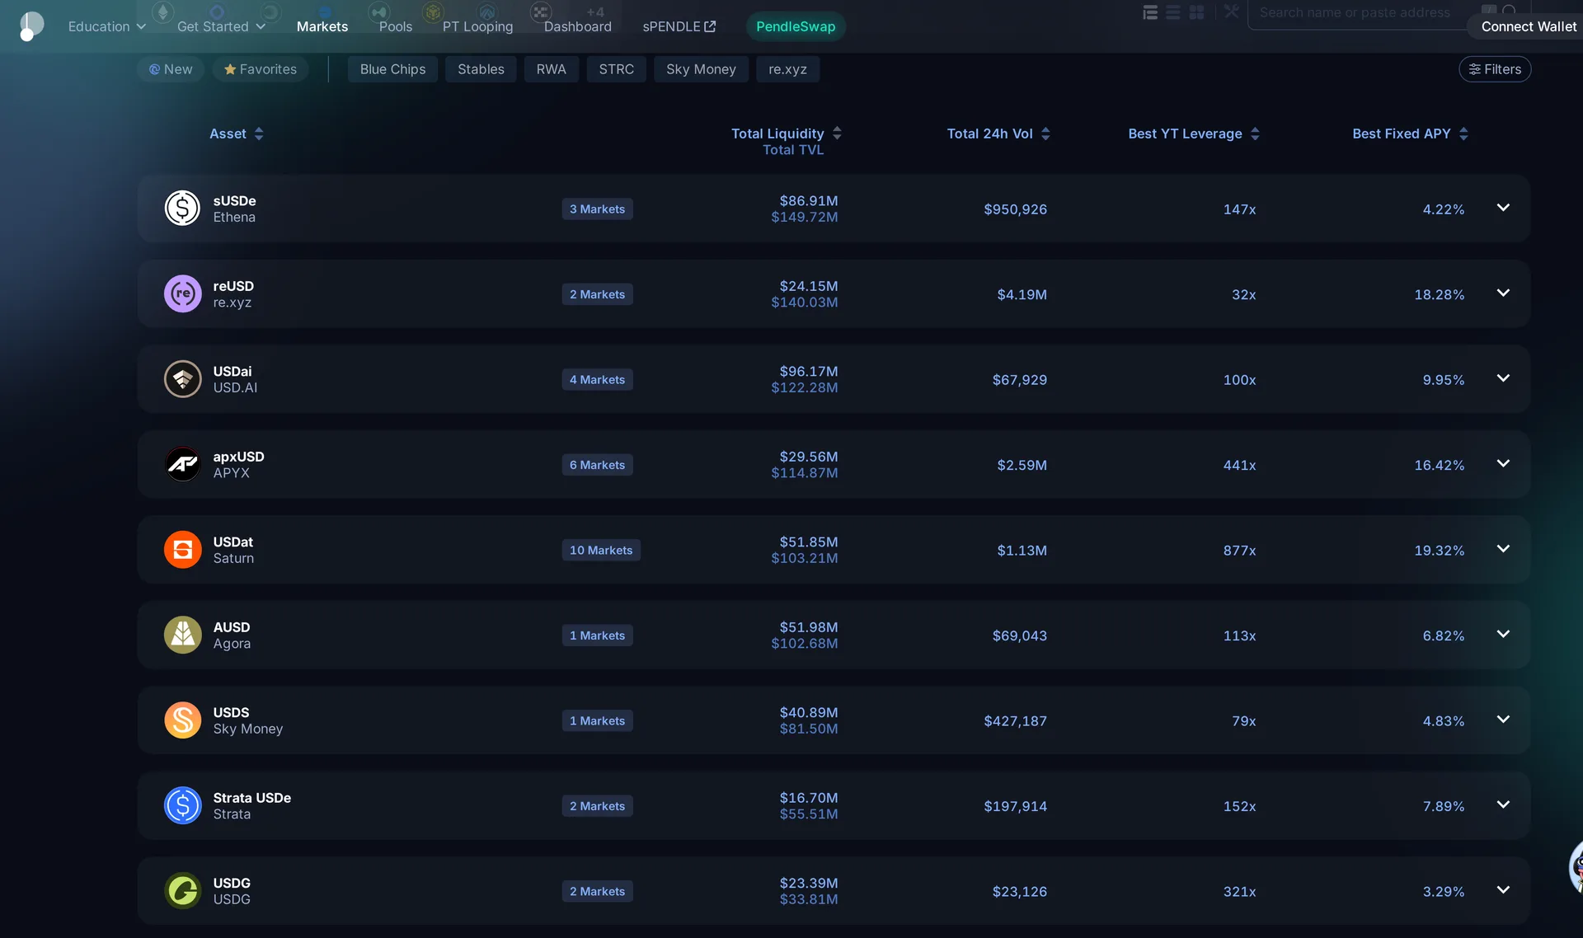Toggle the Stables filter chip
This screenshot has width=1583, height=938.
click(x=481, y=69)
